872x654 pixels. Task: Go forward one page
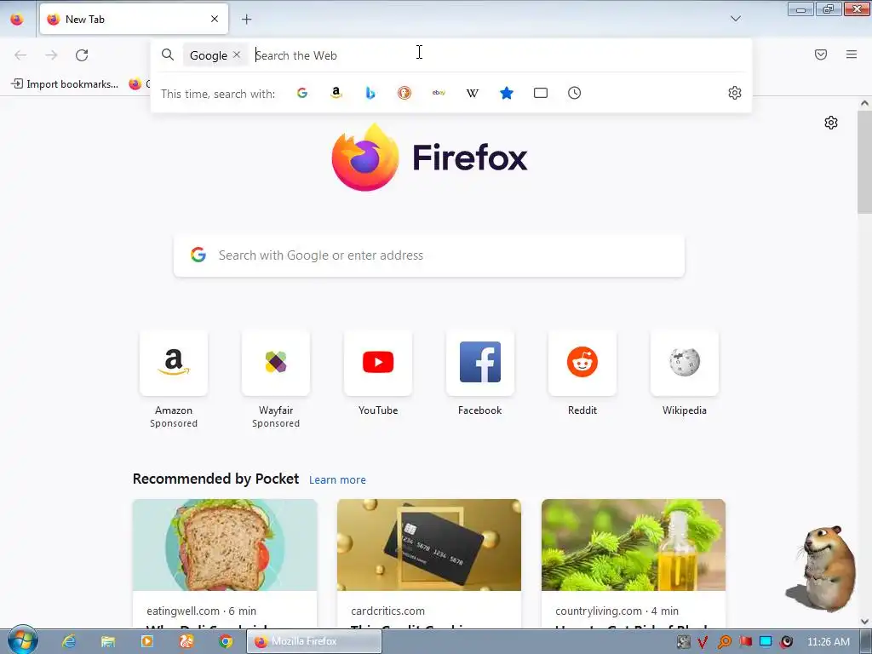(51, 55)
